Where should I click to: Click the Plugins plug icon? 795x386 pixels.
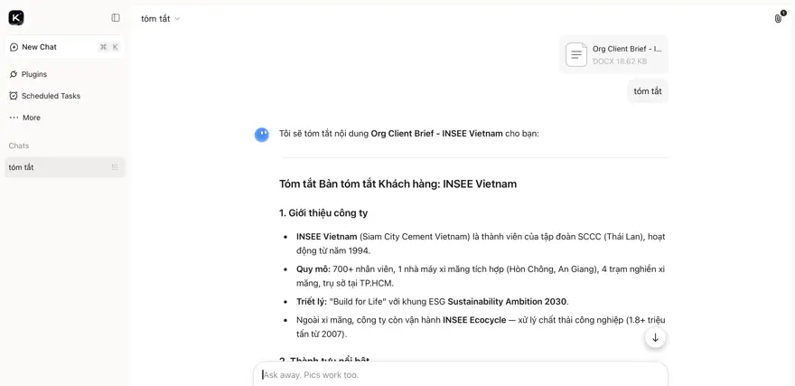click(x=14, y=74)
